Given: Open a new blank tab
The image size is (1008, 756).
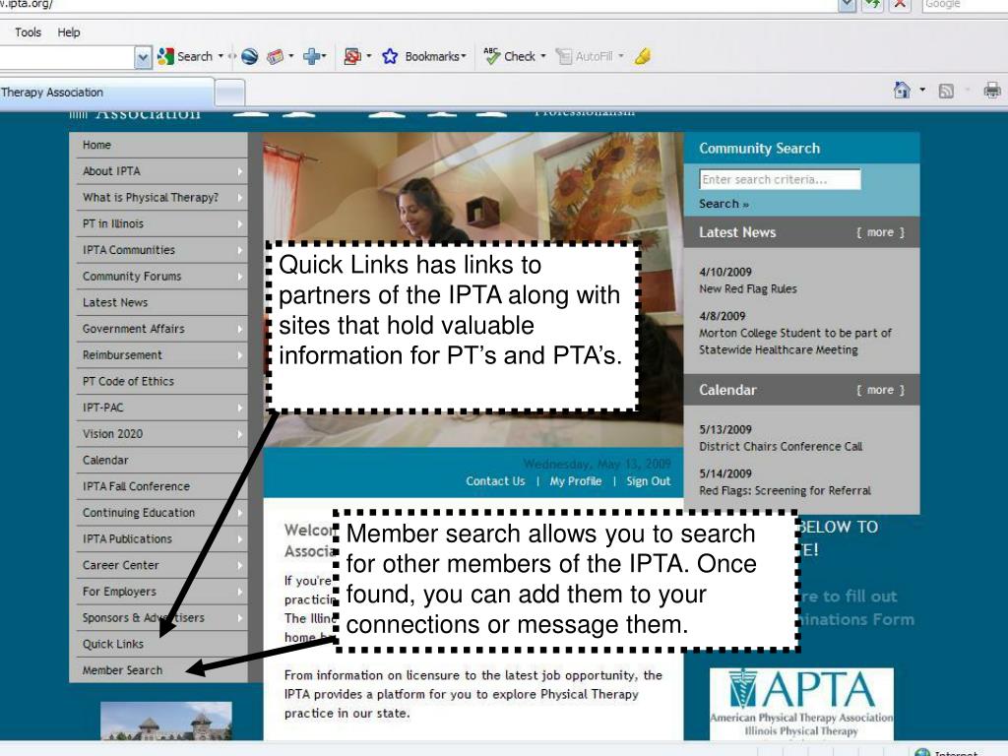Looking at the screenshot, I should point(229,94).
